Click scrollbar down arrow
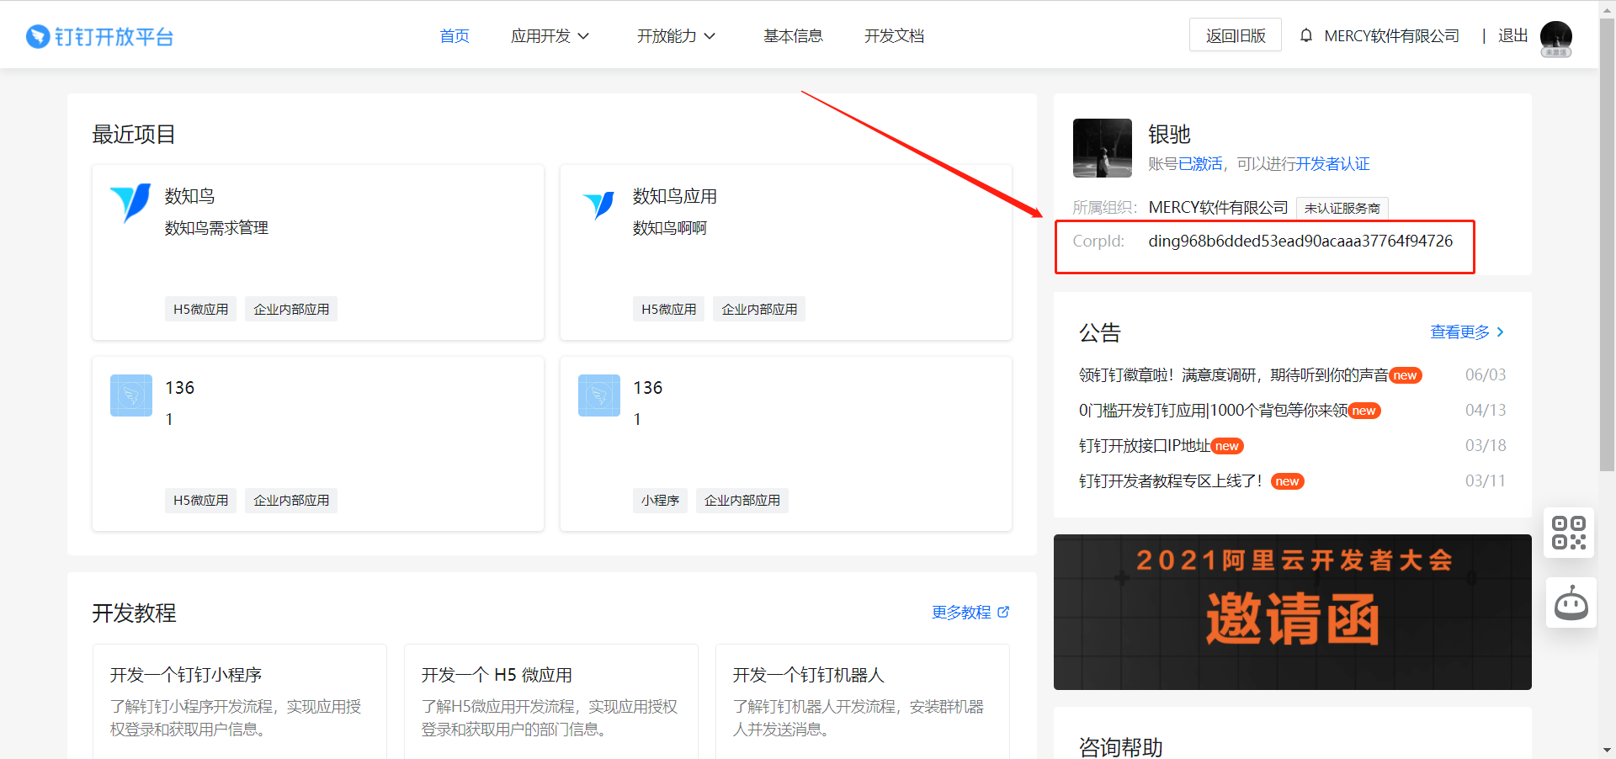Image resolution: width=1616 pixels, height=759 pixels. click(1607, 750)
